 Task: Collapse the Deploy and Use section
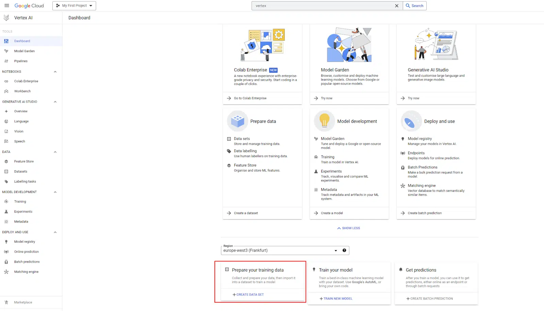[55, 232]
